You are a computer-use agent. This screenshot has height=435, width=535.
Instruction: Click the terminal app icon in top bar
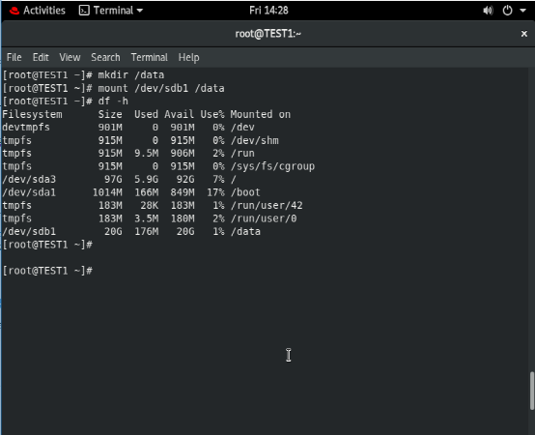click(84, 11)
